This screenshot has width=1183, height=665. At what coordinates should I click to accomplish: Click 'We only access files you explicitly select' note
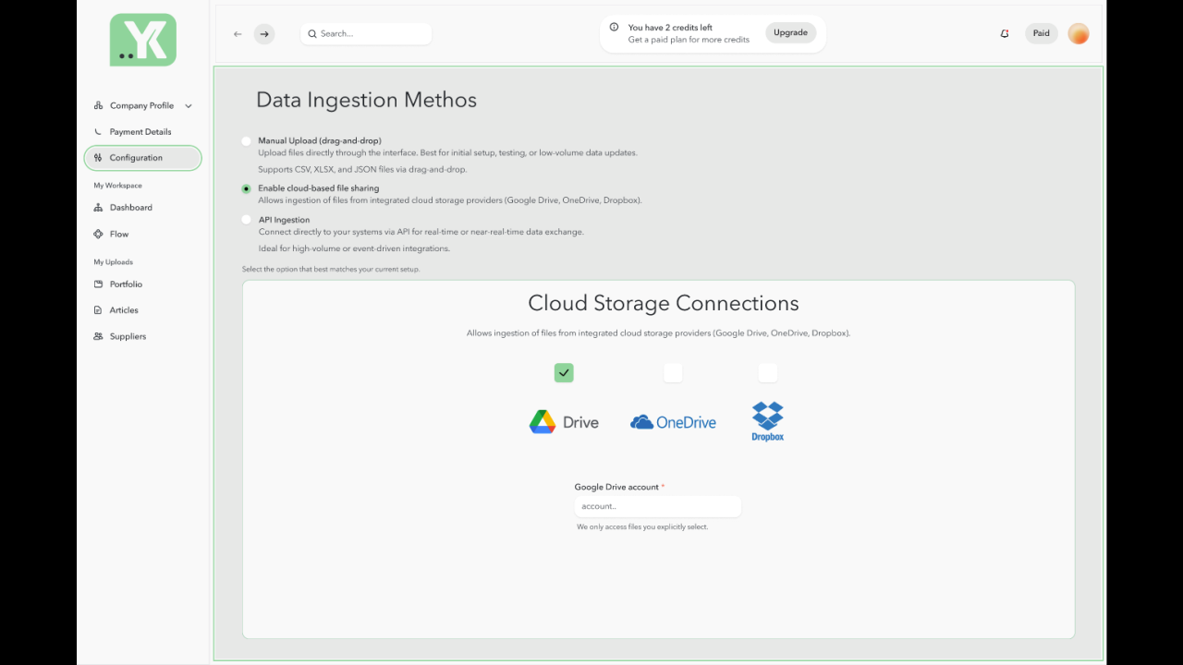pos(642,526)
